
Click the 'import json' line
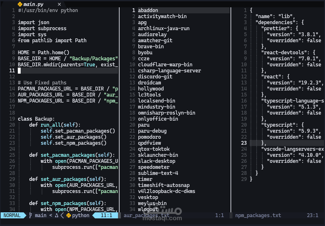[34, 22]
